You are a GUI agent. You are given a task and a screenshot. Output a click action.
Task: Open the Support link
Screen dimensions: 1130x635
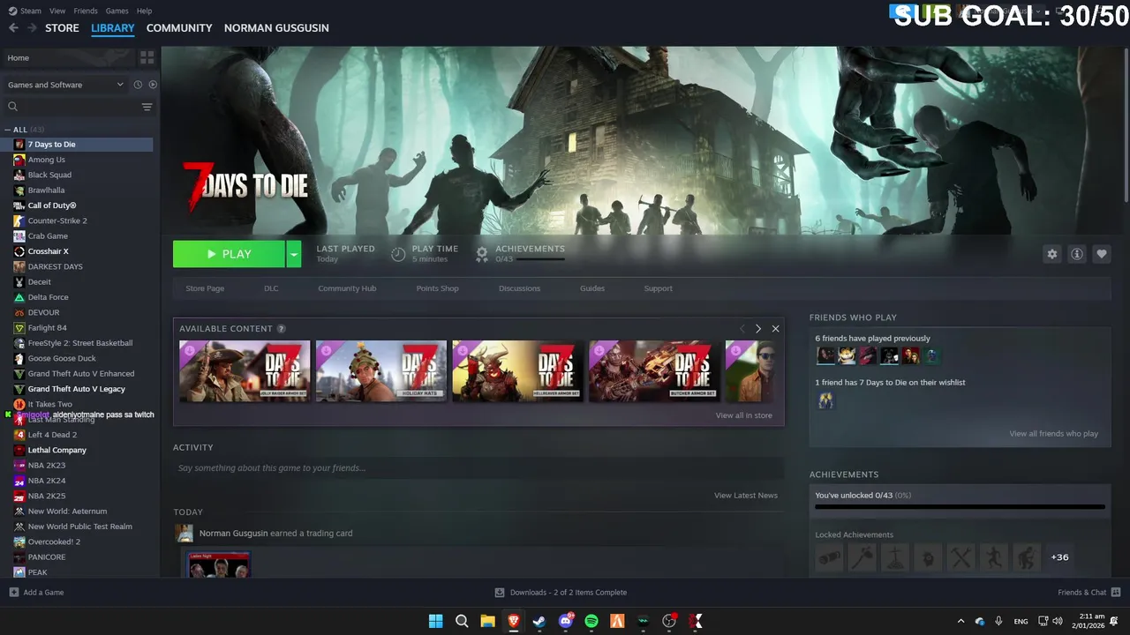tap(658, 288)
